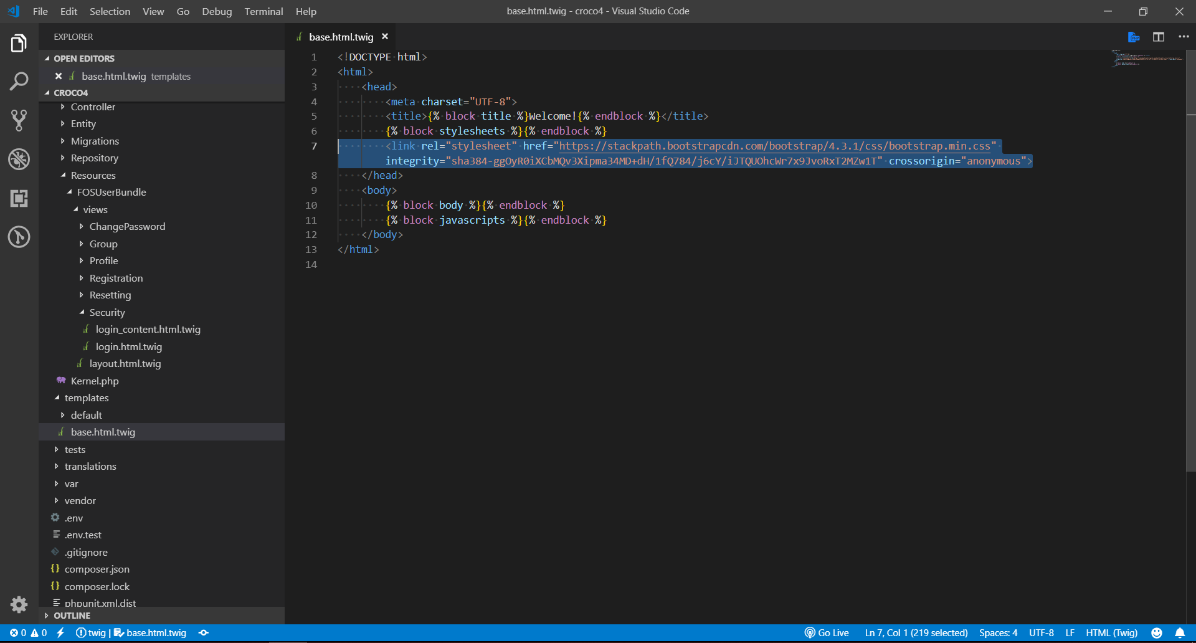Expand the Registration folder
Screen dimensions: 1196x643
pos(82,278)
